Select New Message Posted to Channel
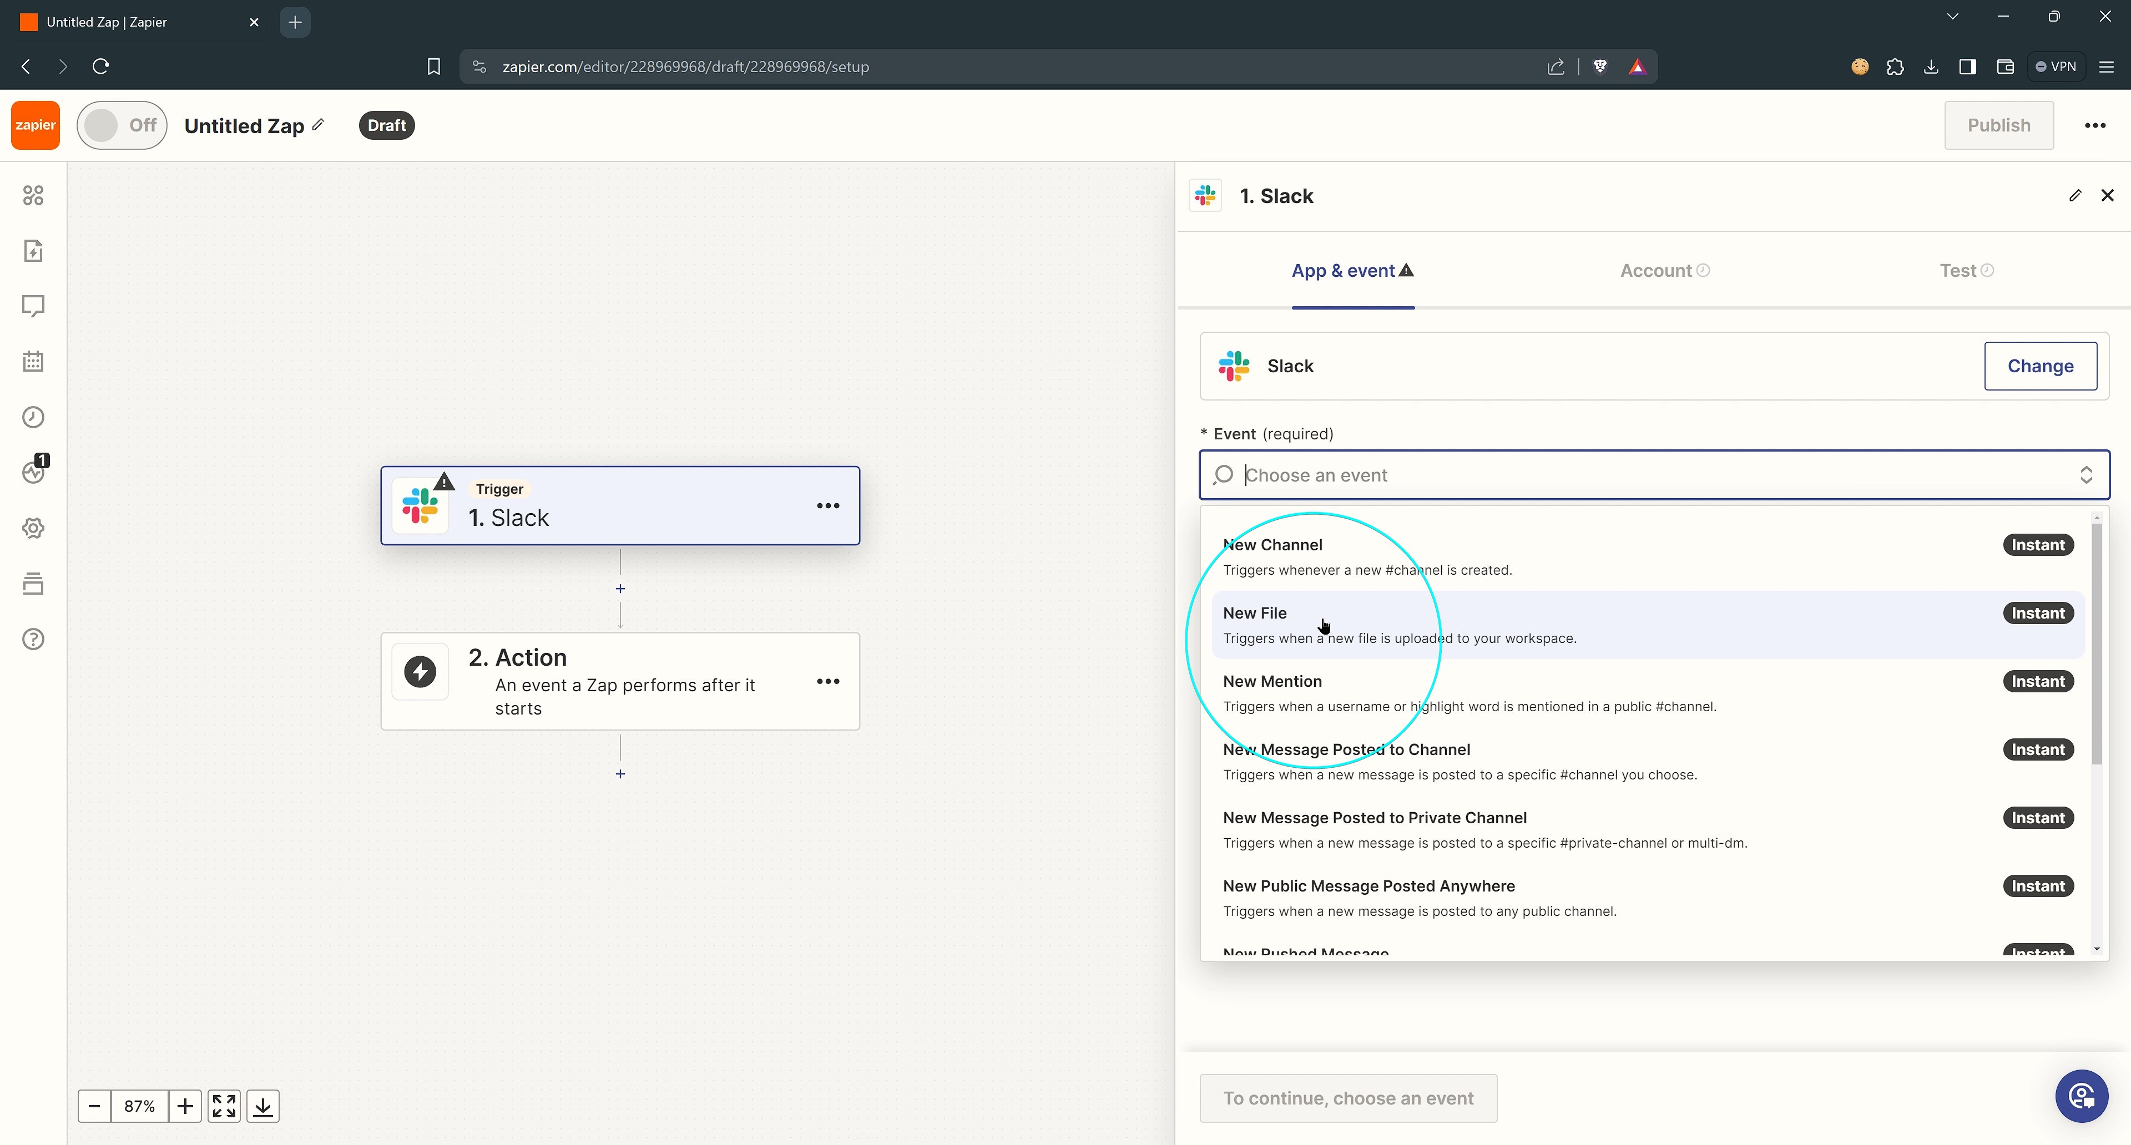 click(x=1648, y=762)
